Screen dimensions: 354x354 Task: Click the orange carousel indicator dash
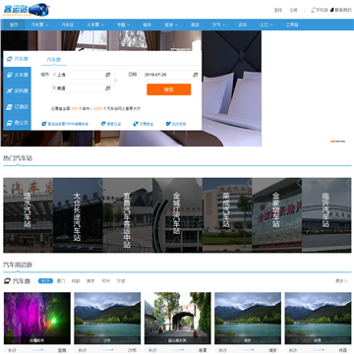click(333, 142)
